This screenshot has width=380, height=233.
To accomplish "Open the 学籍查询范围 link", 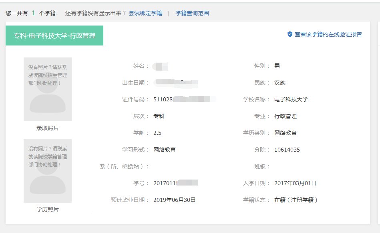I will [x=192, y=13].
